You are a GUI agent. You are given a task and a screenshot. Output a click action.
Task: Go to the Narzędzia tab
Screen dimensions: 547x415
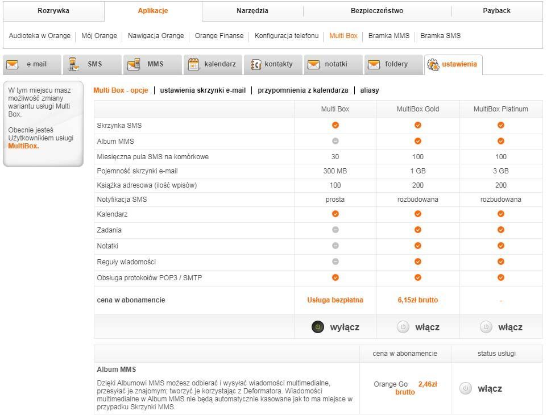[x=252, y=11]
